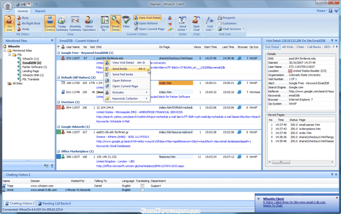Open Visit Lists dropdown
This screenshot has width=341, height=214.
coord(210,24)
